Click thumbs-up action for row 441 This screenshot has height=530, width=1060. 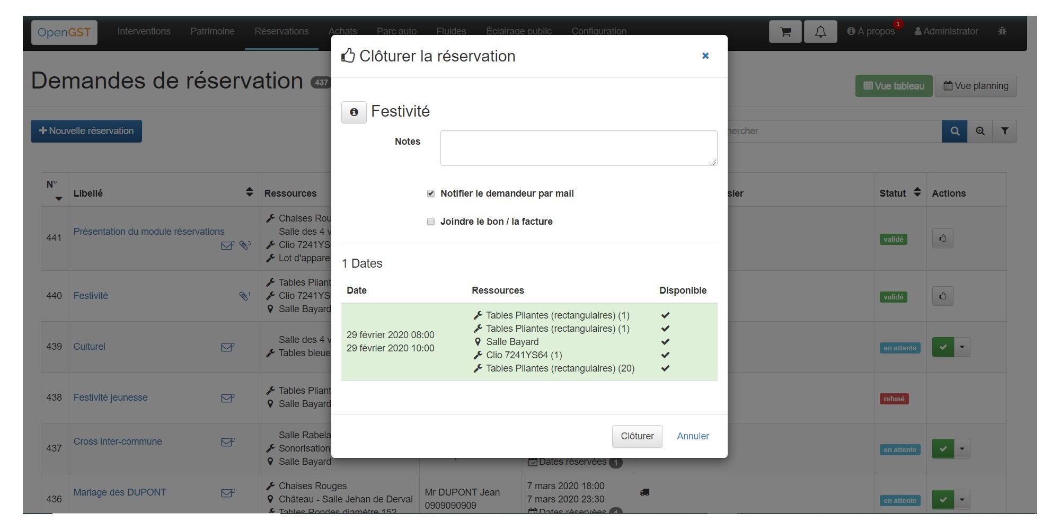942,238
